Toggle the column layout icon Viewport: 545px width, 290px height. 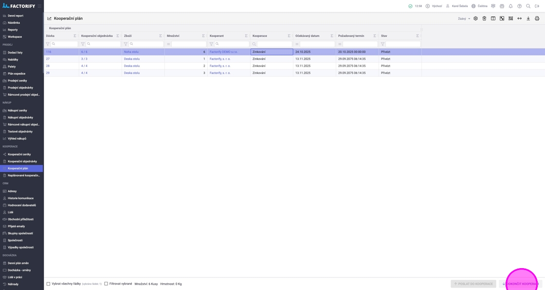493,18
